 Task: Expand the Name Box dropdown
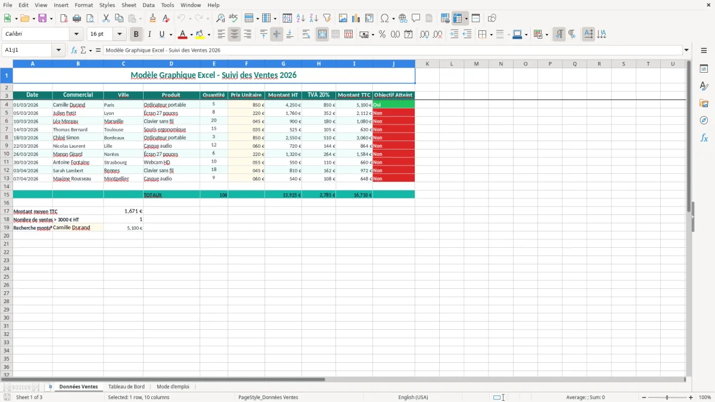point(58,50)
